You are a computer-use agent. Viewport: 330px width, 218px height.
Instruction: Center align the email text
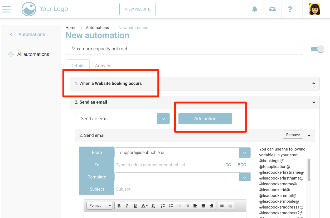point(203,206)
